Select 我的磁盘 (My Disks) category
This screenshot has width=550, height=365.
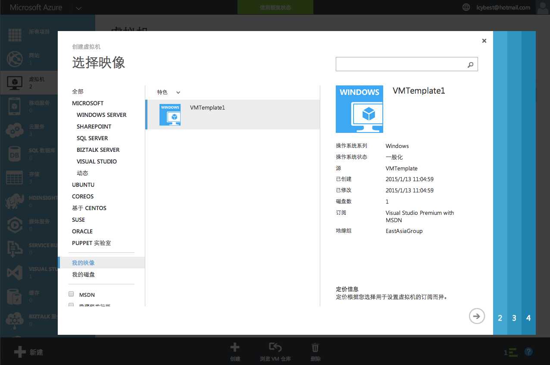point(84,274)
